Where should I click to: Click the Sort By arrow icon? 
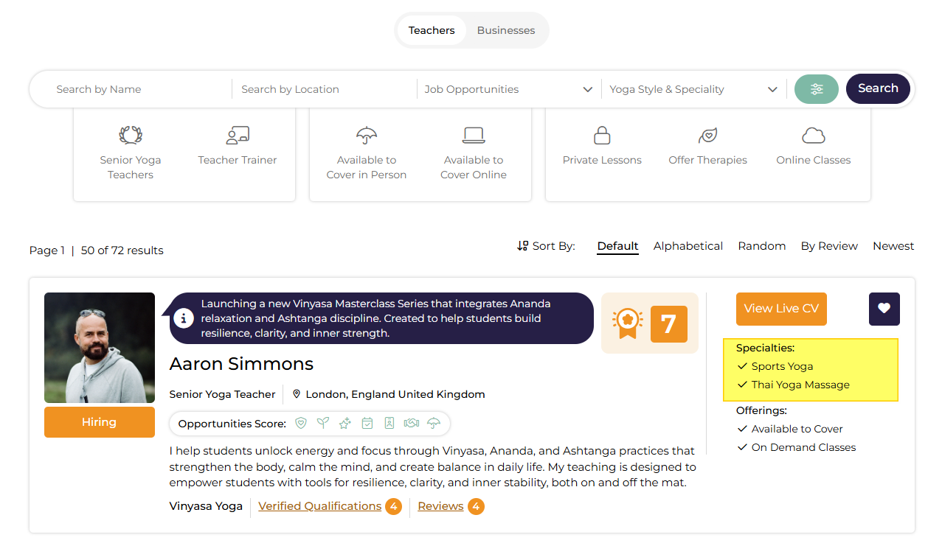pyautogui.click(x=523, y=245)
